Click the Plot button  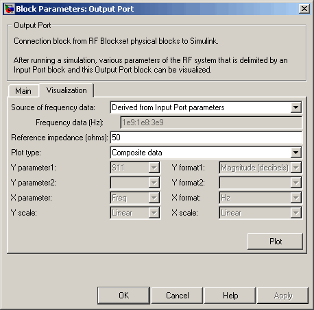[275, 242]
